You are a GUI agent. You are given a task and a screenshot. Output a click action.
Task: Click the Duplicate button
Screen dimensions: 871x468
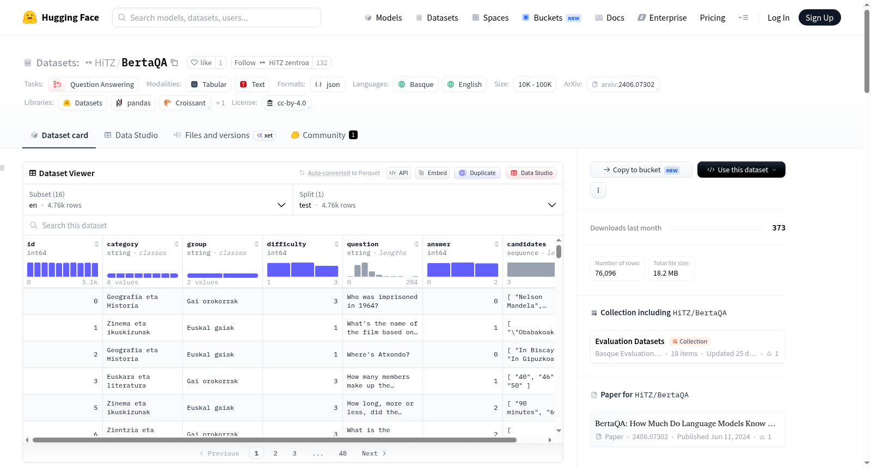(477, 173)
